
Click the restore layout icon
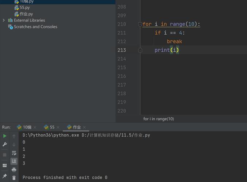pyautogui.click(x=5, y=165)
